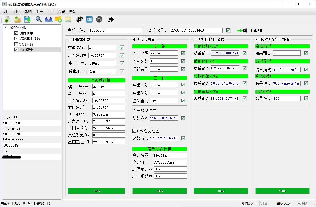Open the 销售 menu
The height and width of the screenshot is (207, 316).
(17, 12)
